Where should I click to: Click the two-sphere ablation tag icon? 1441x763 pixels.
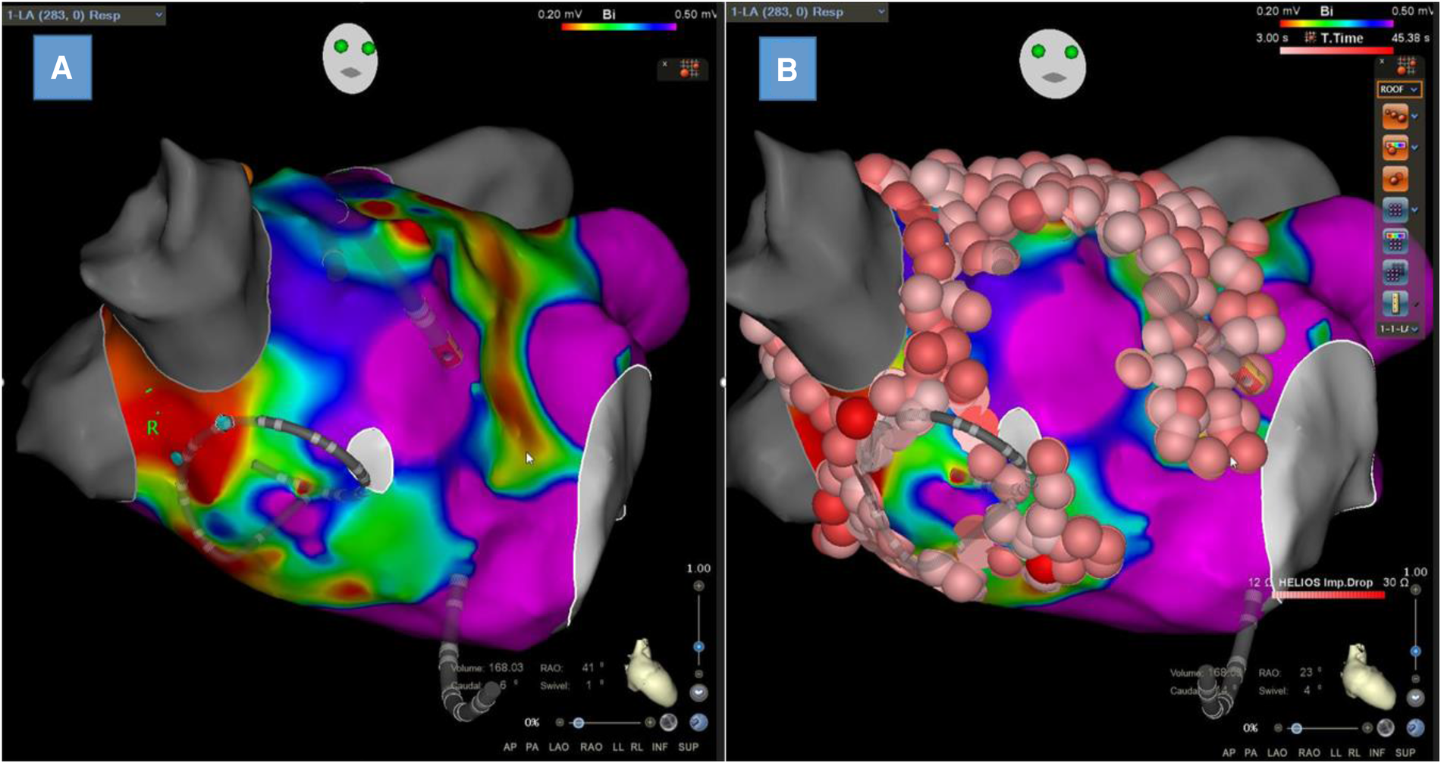point(1395,179)
